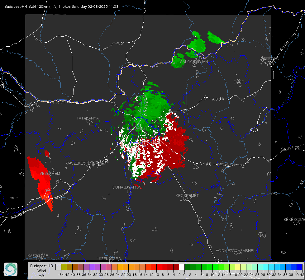Select the olive swatch between -64 and -42
Viewport: 305px width, 280px height.
[x=64, y=267]
